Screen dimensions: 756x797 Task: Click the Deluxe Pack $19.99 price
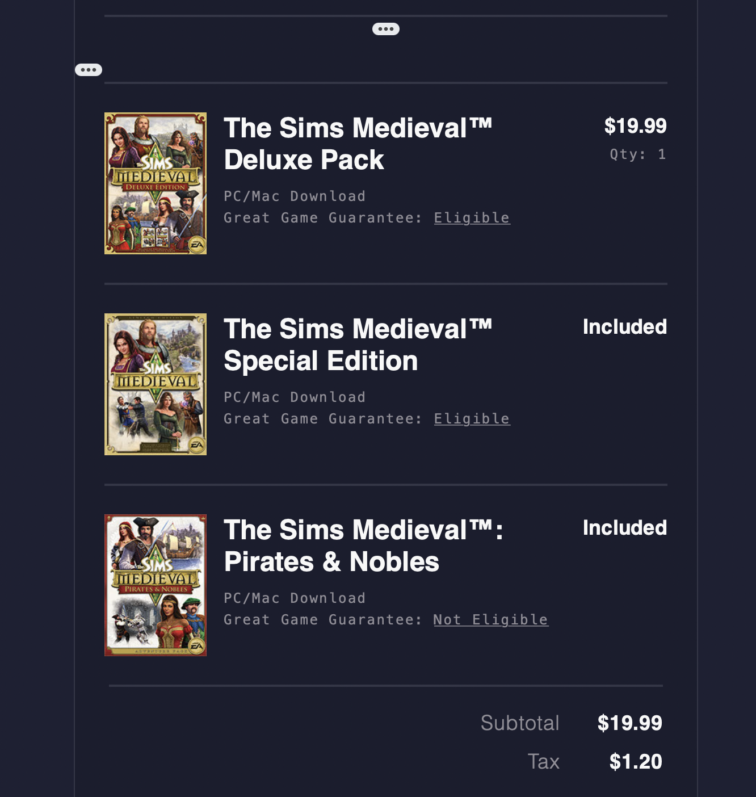click(x=635, y=126)
